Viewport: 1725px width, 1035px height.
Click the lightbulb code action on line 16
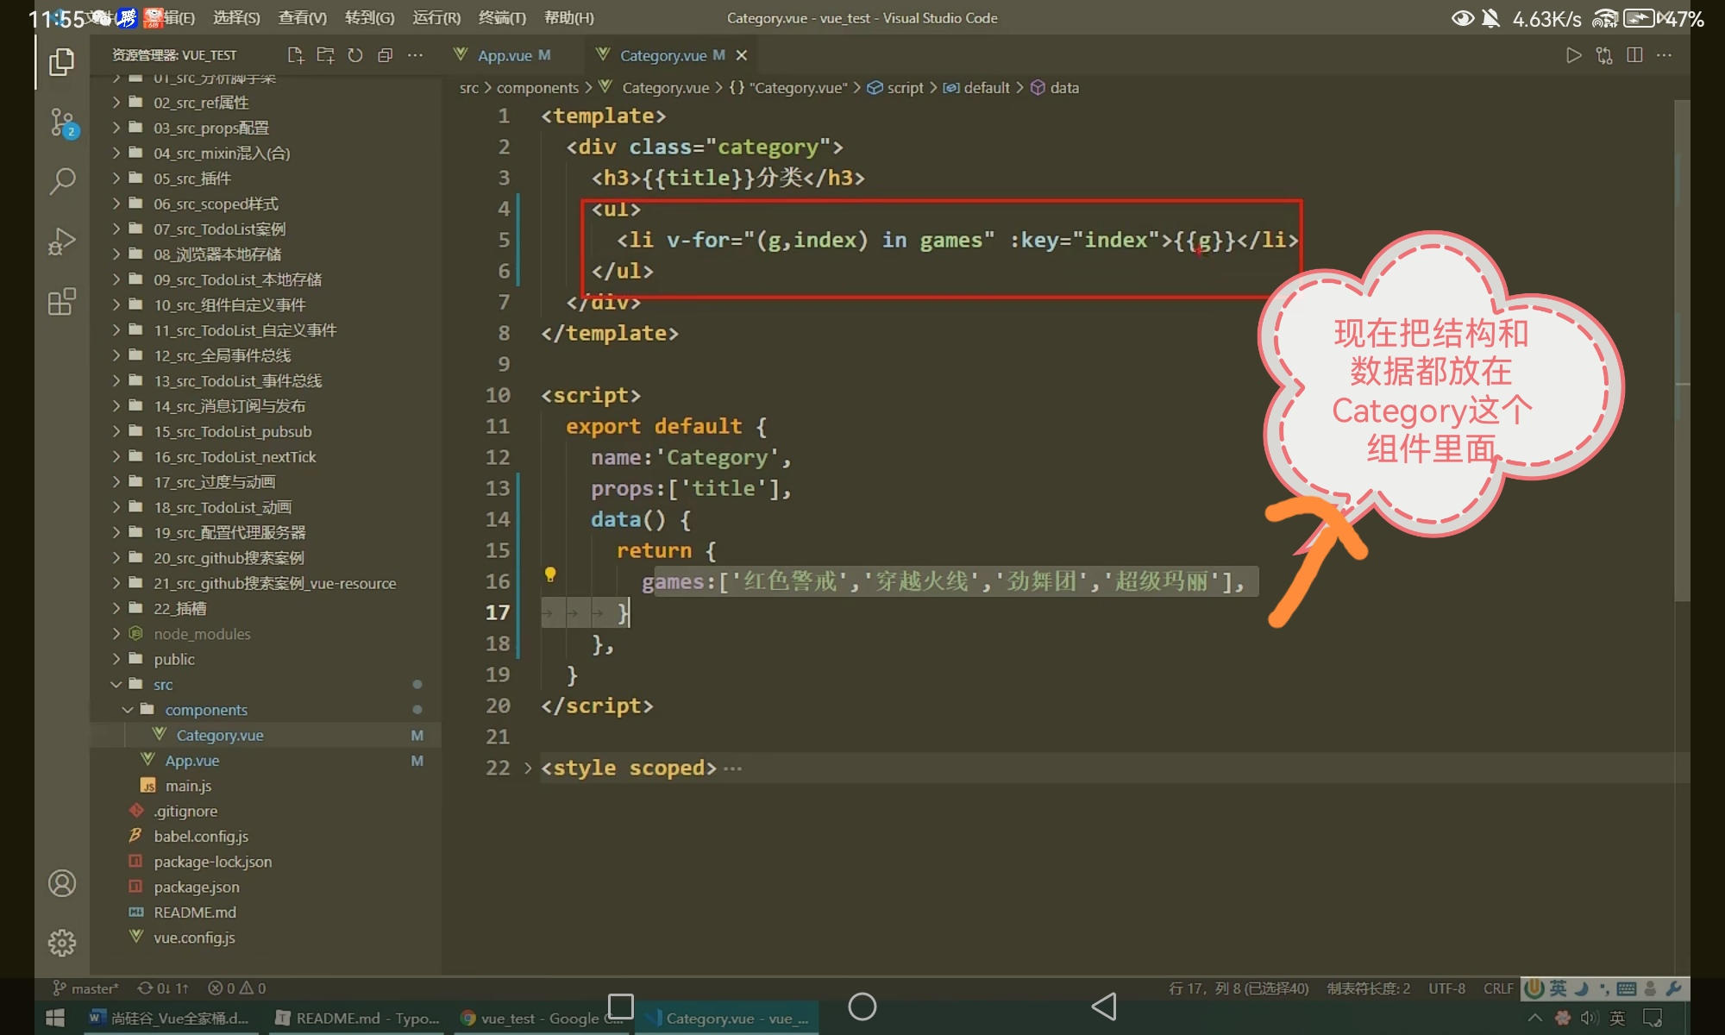550,574
